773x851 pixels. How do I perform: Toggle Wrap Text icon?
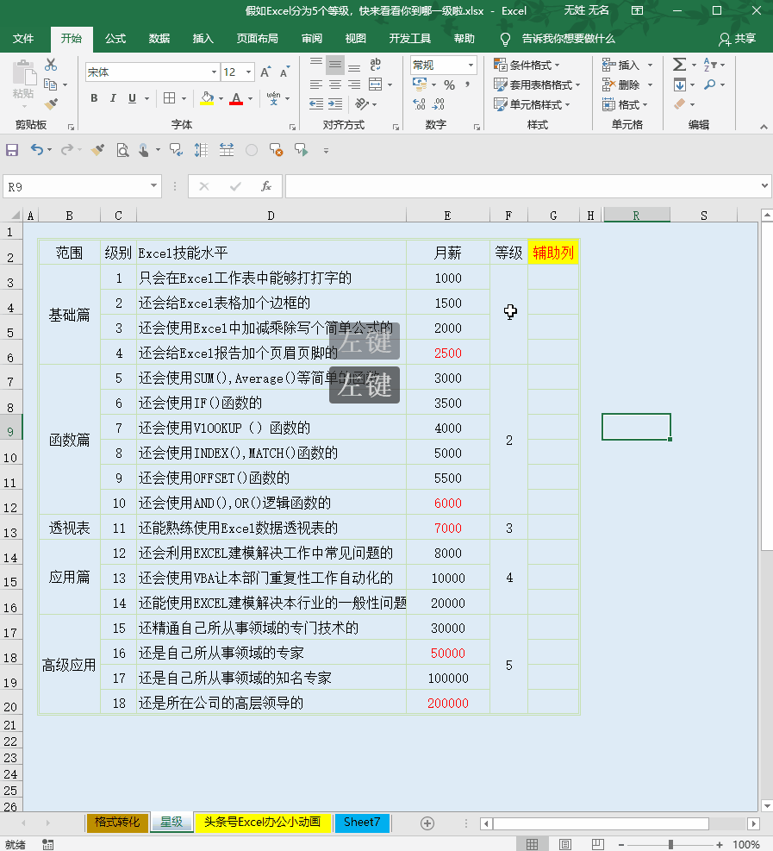(376, 65)
